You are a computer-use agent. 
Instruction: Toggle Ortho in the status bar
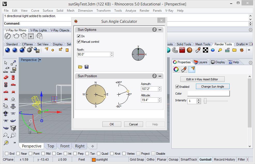pos(150,159)
